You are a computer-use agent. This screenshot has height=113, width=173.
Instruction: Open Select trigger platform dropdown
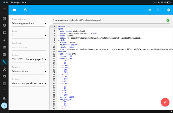[29, 23]
